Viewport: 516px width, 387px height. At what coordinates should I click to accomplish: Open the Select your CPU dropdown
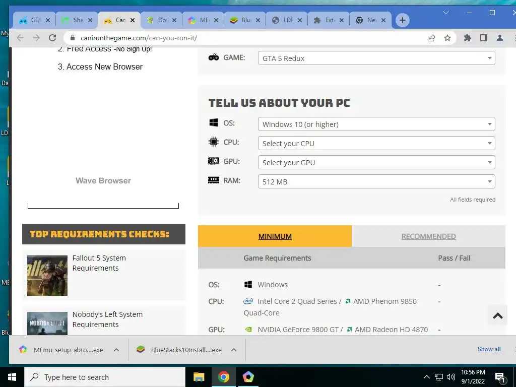376,143
